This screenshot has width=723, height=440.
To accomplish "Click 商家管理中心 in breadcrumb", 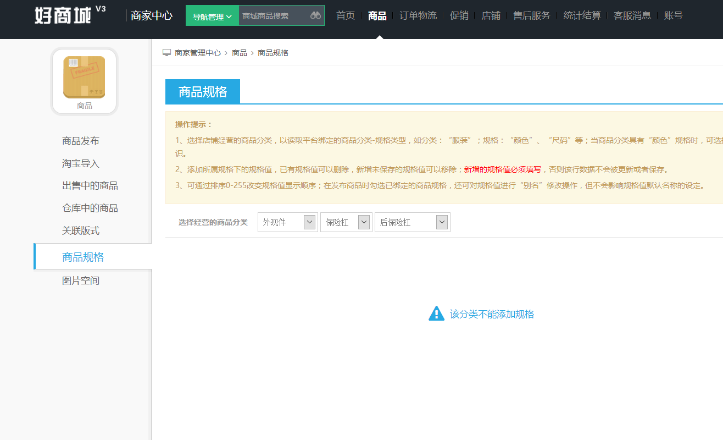I will tap(198, 53).
